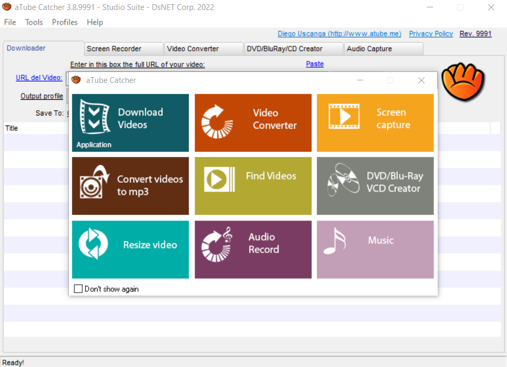Open the Find Videos tile

click(253, 186)
